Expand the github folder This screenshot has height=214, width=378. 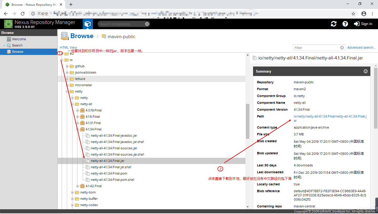pyautogui.click(x=67, y=66)
